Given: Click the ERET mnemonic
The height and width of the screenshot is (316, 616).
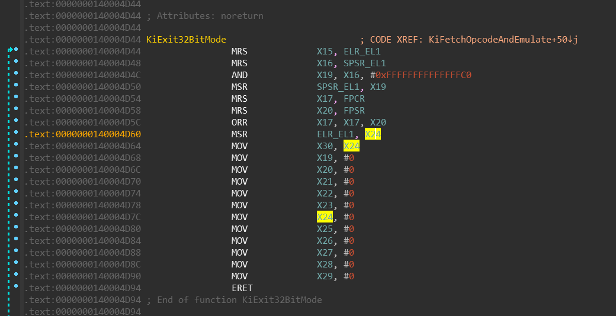Looking at the screenshot, I should [x=242, y=288].
